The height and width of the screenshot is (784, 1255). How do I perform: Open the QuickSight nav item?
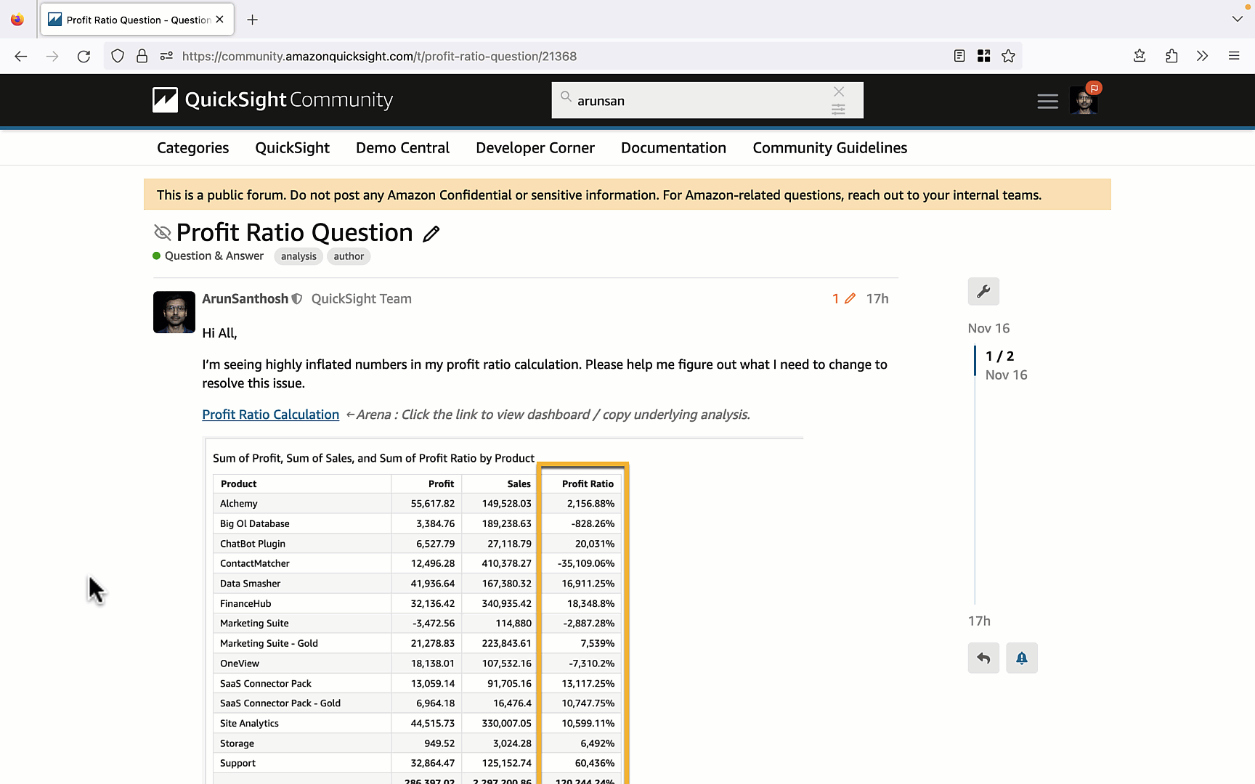pos(293,147)
